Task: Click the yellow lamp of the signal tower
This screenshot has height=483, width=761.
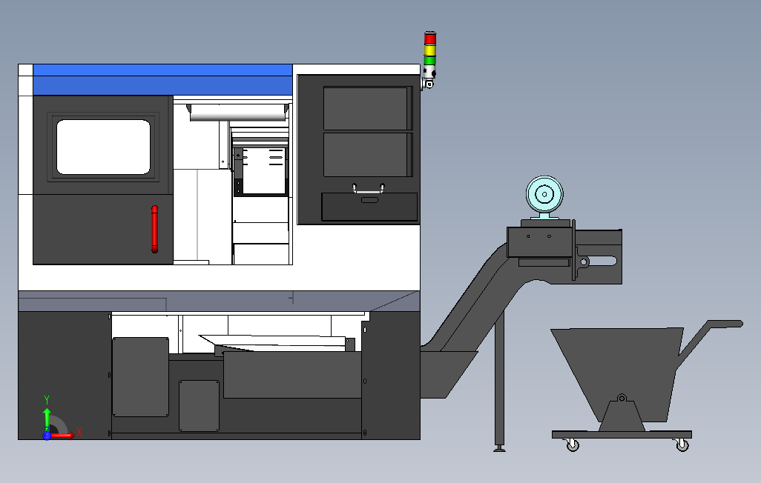Action: point(430,50)
